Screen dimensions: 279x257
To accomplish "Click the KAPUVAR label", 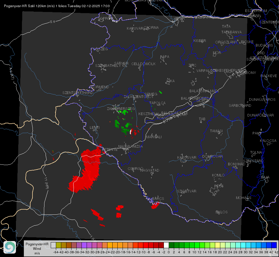I will coord(135,29).
